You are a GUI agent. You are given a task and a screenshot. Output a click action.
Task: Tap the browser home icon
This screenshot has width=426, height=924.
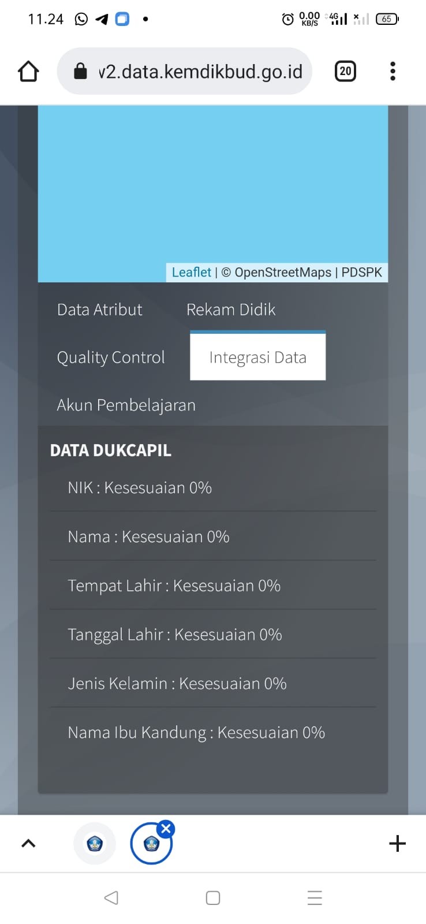[x=28, y=72]
